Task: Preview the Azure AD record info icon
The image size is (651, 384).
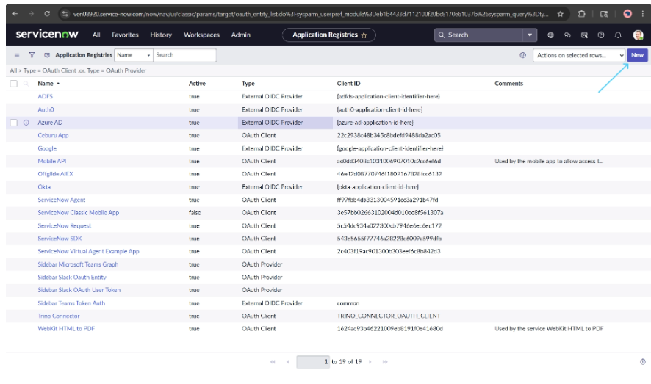Action: point(26,123)
